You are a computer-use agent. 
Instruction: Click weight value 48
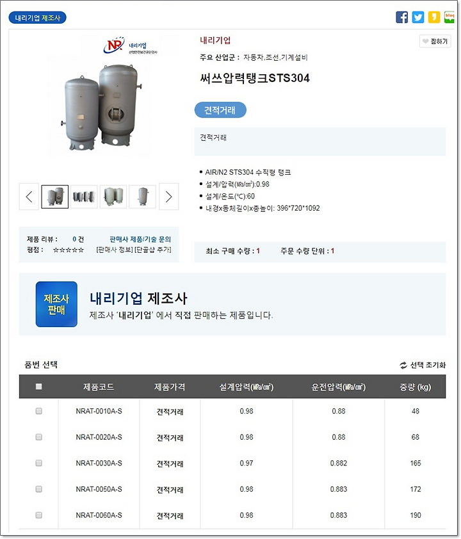point(416,411)
